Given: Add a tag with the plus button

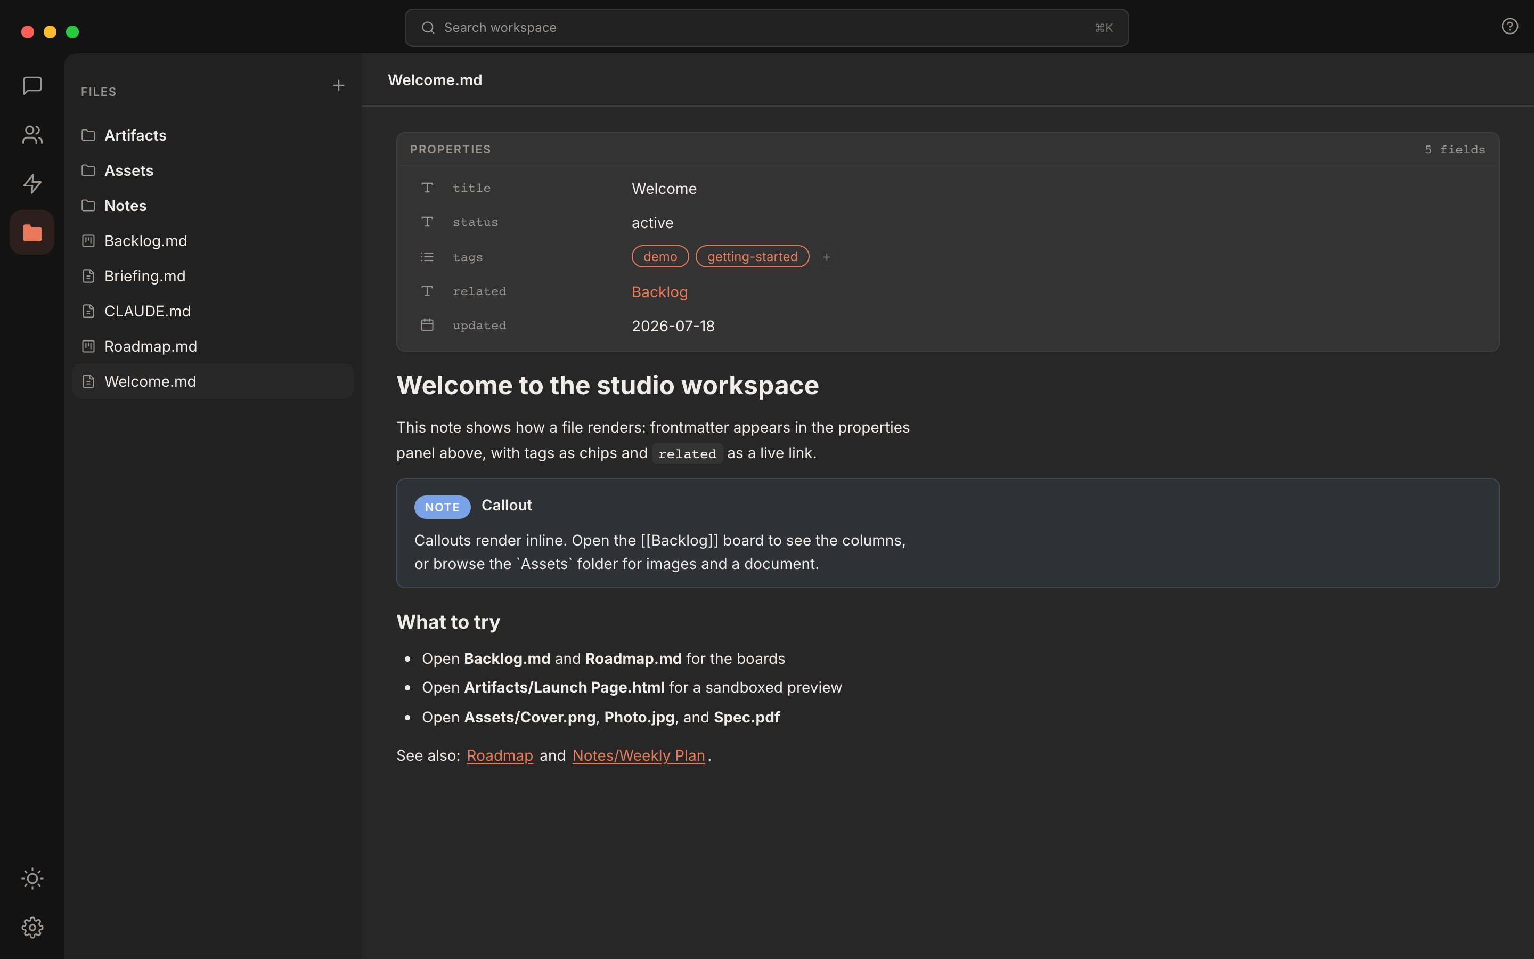Looking at the screenshot, I should [x=827, y=257].
